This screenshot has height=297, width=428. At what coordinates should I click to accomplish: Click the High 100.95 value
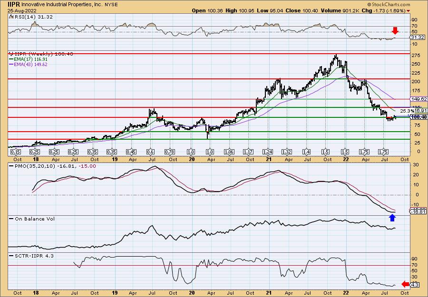point(240,10)
